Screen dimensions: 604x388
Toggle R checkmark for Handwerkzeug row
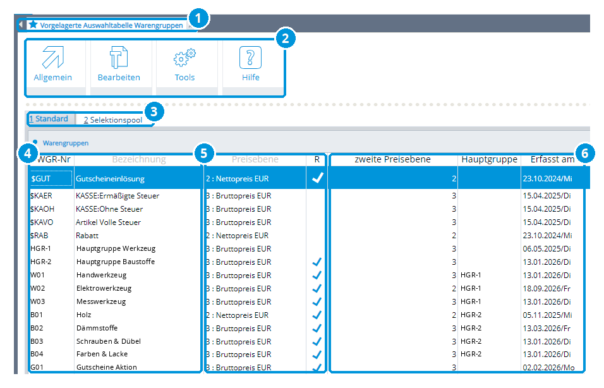click(x=317, y=275)
